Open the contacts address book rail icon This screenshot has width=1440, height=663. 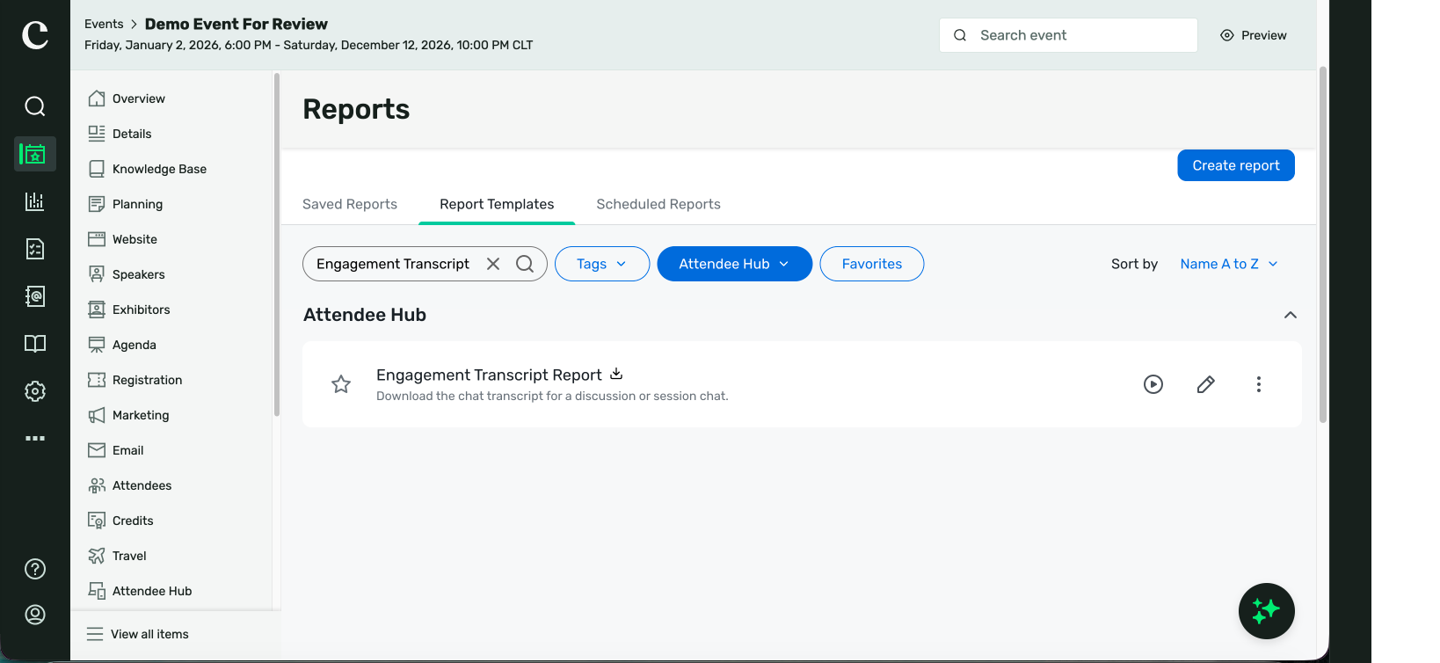coord(35,296)
